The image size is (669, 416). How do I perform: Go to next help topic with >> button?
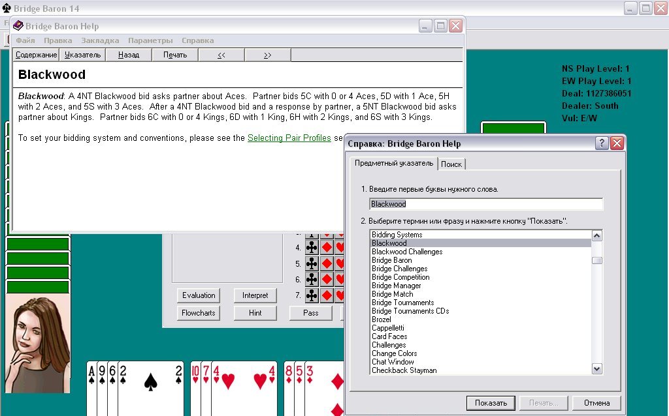[267, 55]
